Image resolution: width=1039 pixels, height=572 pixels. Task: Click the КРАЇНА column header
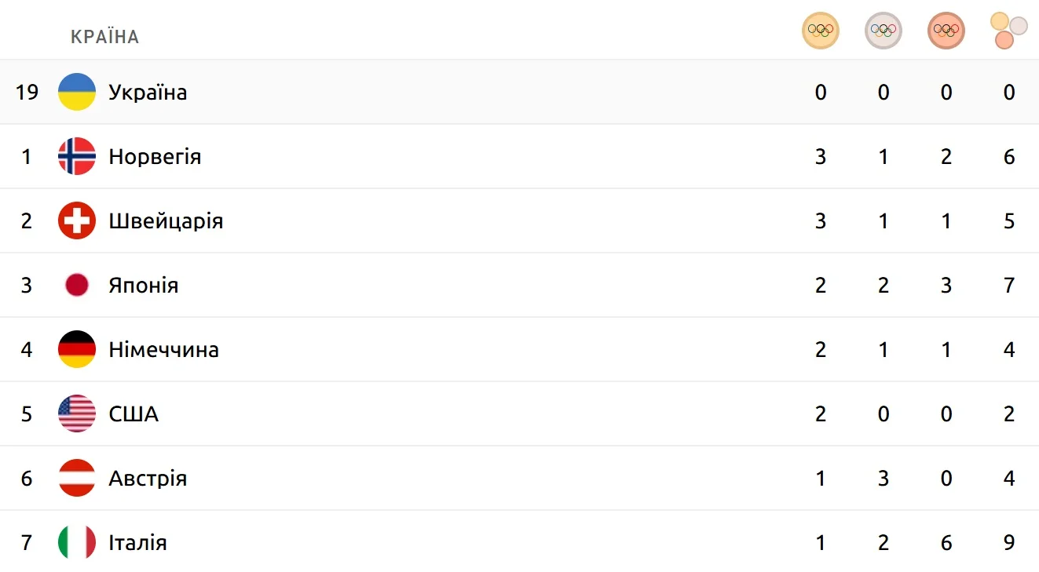104,37
